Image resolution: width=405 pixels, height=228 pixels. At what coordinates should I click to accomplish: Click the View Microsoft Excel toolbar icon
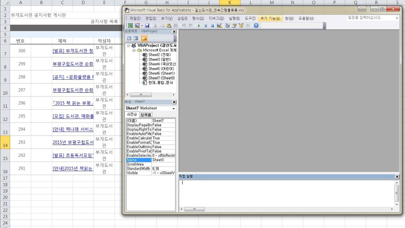click(x=131, y=26)
